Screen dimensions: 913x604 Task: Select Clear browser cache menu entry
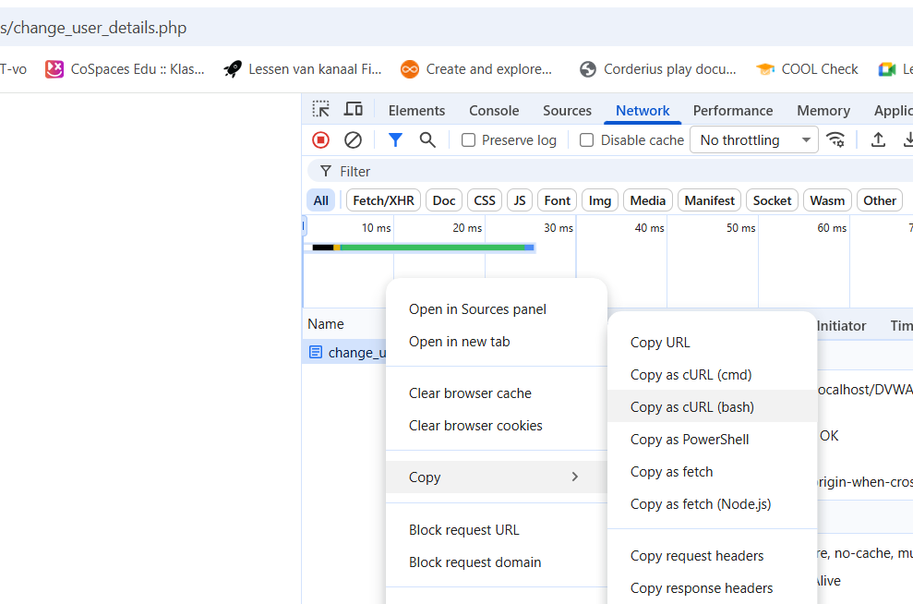click(470, 393)
